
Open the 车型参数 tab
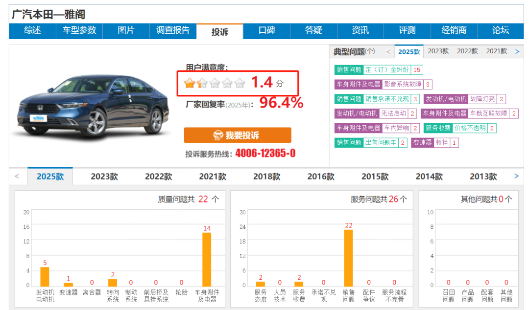pyautogui.click(x=79, y=31)
